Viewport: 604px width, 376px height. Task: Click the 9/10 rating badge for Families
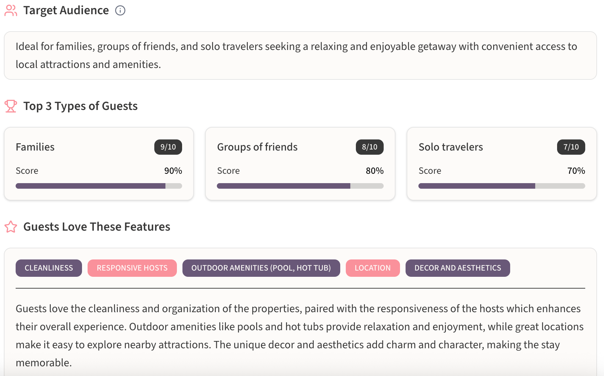click(x=168, y=147)
